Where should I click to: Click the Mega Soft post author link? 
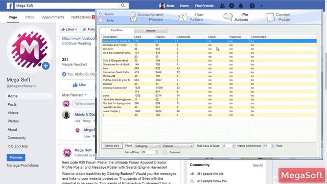(x=83, y=150)
